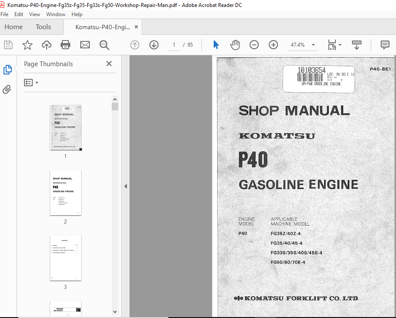Click the 'GASOLINE ENGINE' title text
The image size is (396, 318).
coord(298,185)
